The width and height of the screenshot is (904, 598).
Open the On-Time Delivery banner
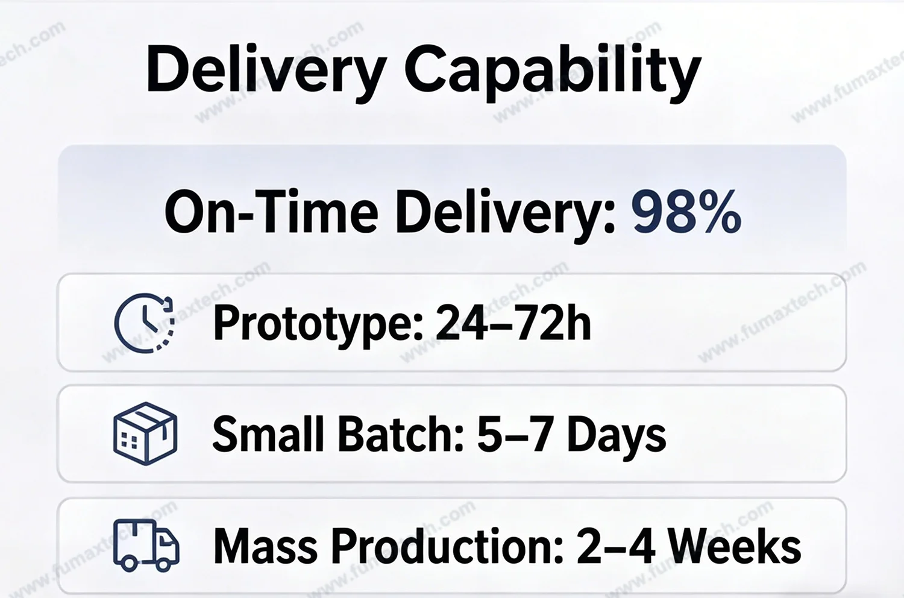452,205
